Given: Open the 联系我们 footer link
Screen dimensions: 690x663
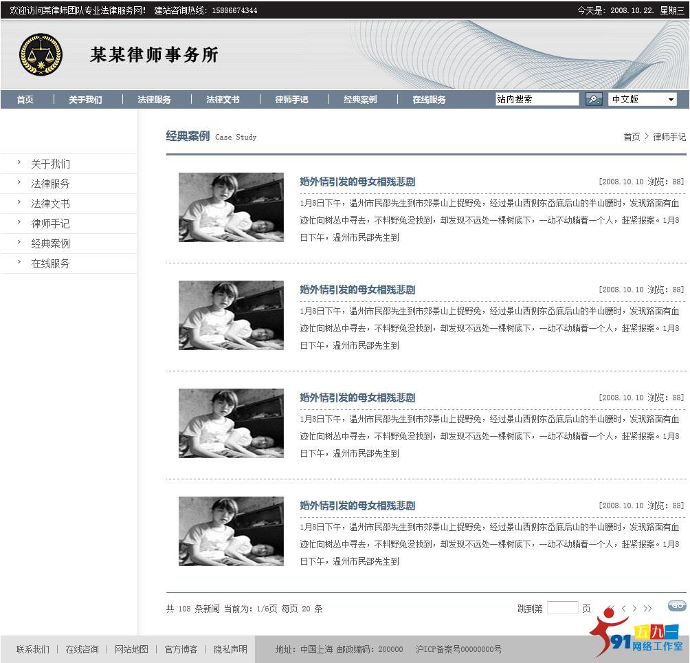Looking at the screenshot, I should pos(33,649).
